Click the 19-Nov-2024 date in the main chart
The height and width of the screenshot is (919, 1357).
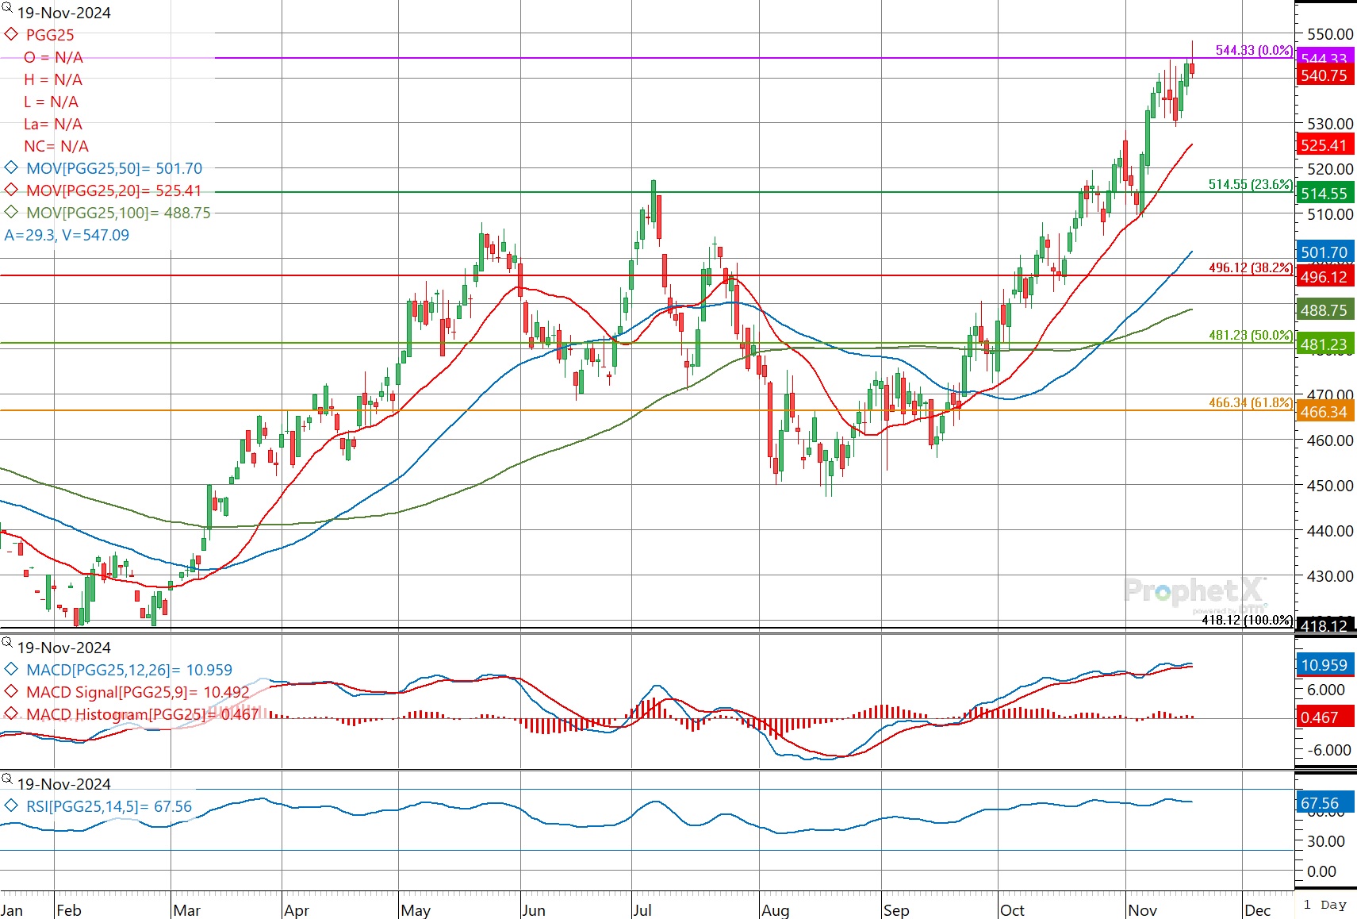pos(64,13)
